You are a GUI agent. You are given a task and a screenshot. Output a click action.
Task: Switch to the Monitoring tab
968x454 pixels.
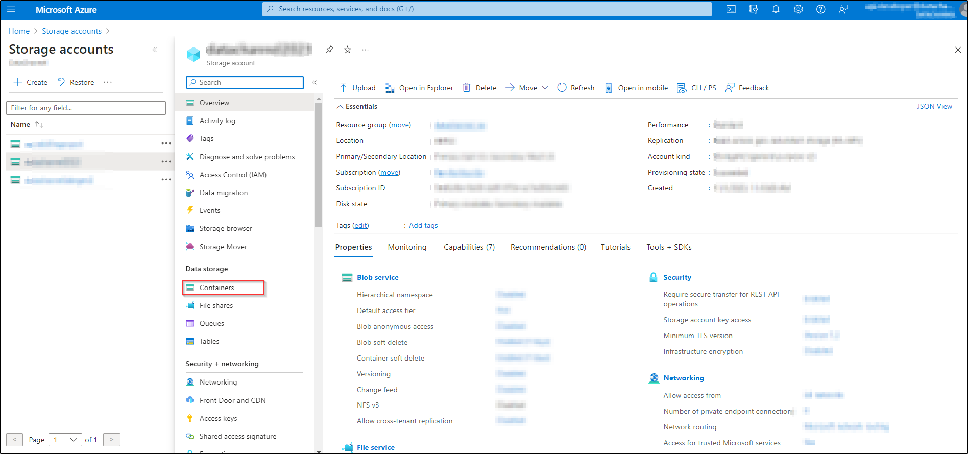407,247
